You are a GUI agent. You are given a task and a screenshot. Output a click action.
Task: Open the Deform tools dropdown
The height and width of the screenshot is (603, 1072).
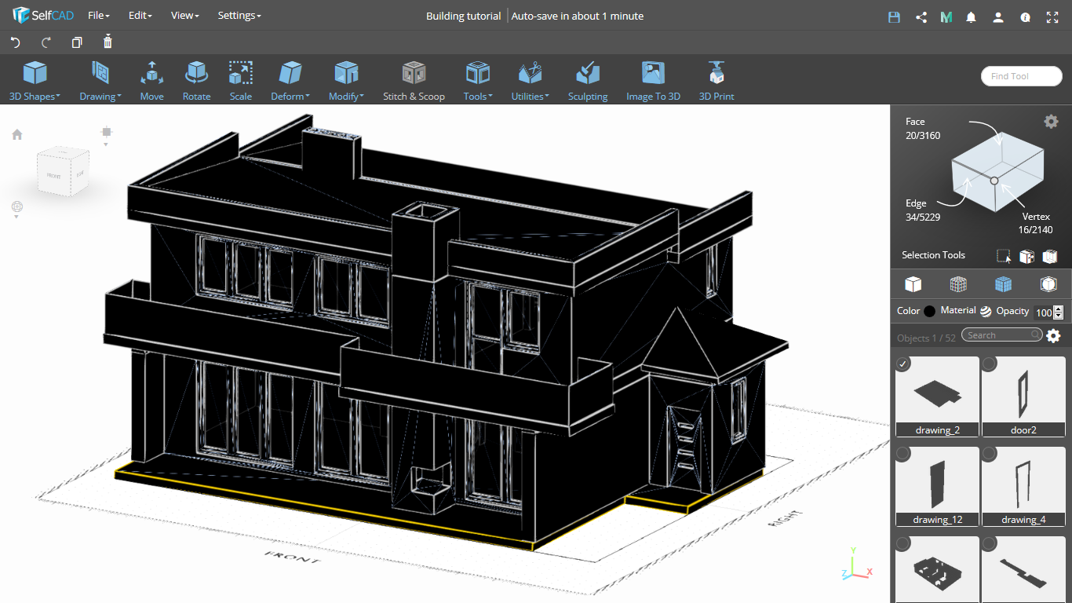click(290, 82)
